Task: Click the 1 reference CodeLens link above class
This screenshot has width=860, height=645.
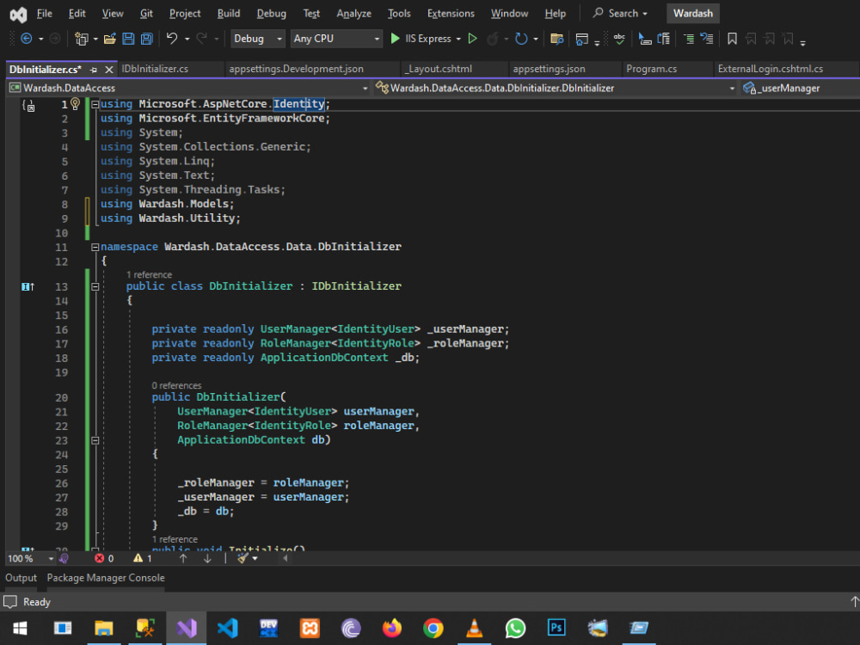Action: [149, 275]
